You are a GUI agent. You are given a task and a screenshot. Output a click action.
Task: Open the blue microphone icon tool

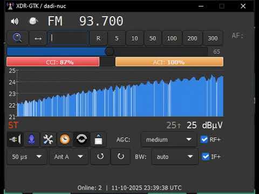coord(31,140)
